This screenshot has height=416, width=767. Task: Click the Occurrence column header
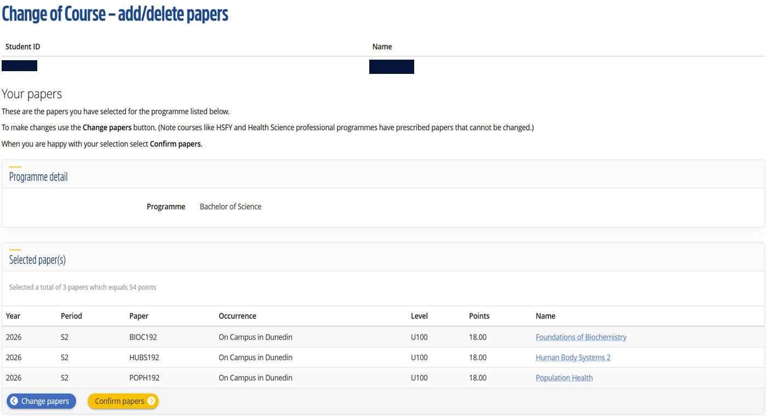pyautogui.click(x=237, y=316)
